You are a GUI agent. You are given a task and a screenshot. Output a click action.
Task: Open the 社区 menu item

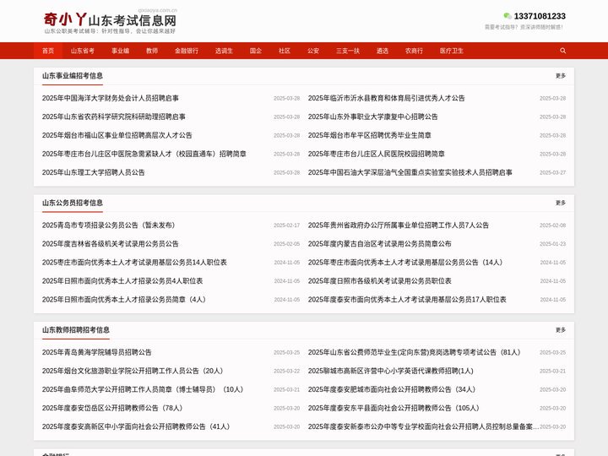pyautogui.click(x=285, y=51)
